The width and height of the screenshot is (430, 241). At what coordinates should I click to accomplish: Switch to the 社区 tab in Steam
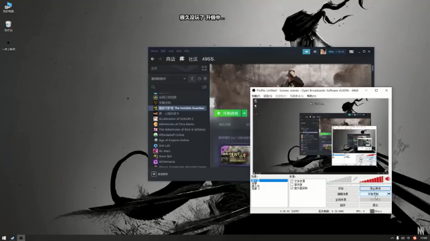pos(193,59)
